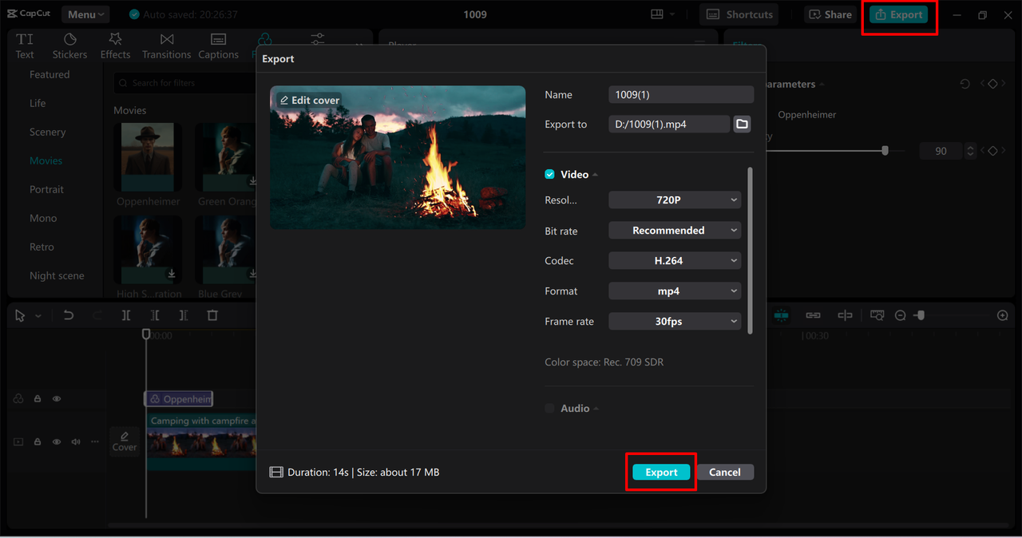Click the export settings scrollbar
Screen dimensions: 1022x538
coord(750,250)
